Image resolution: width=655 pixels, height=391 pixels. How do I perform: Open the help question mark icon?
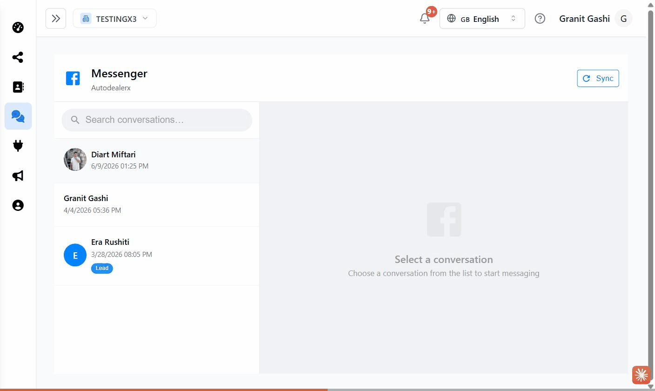point(540,19)
